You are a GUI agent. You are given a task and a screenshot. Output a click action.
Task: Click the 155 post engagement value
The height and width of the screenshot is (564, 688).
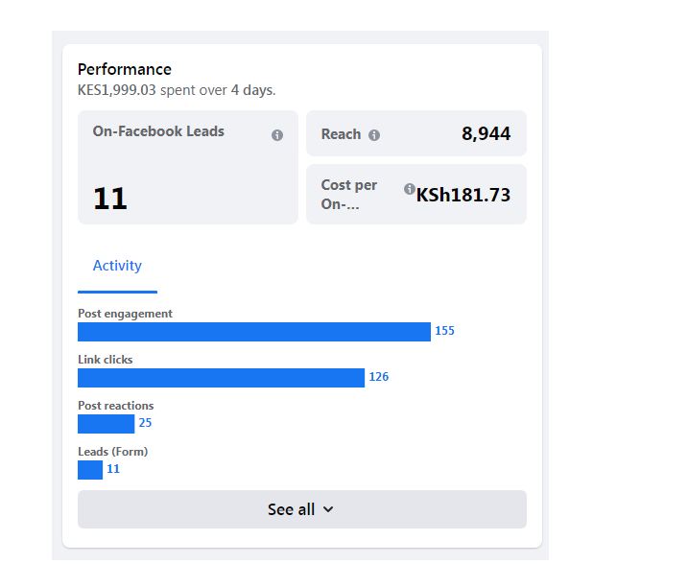444,331
